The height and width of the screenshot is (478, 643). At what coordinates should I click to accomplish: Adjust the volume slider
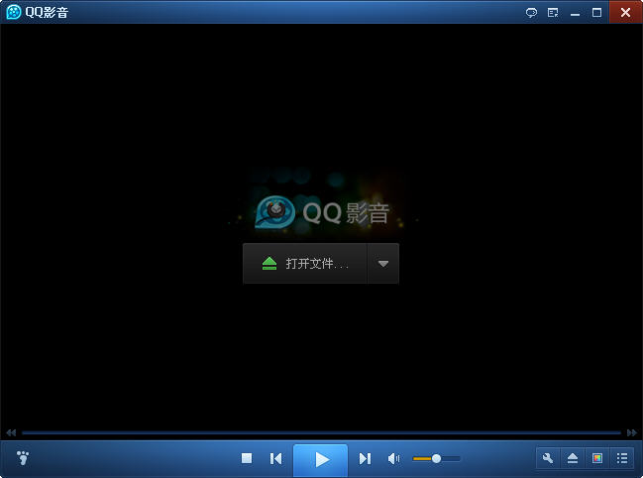436,458
